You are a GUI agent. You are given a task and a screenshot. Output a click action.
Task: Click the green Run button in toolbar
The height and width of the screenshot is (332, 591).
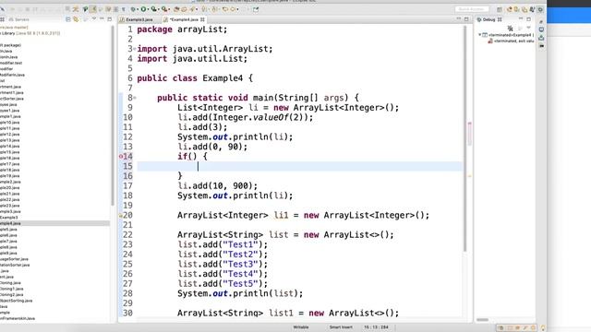(144, 9)
